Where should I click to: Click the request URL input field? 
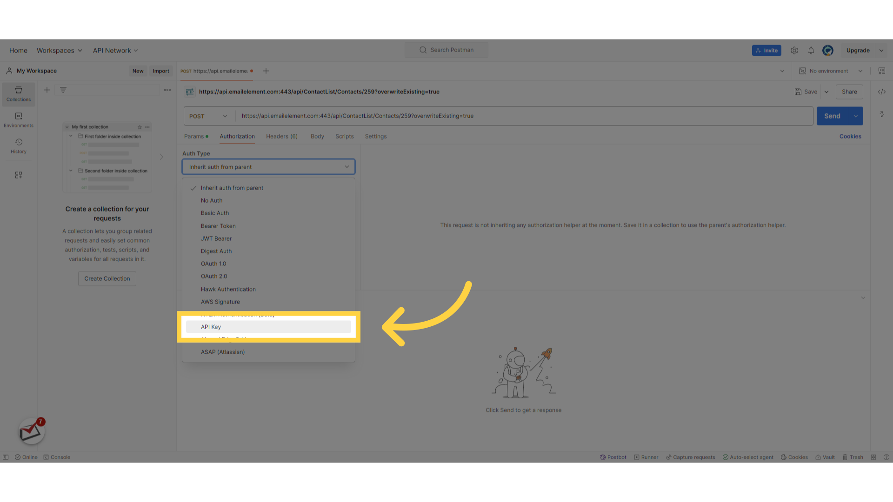pos(525,116)
